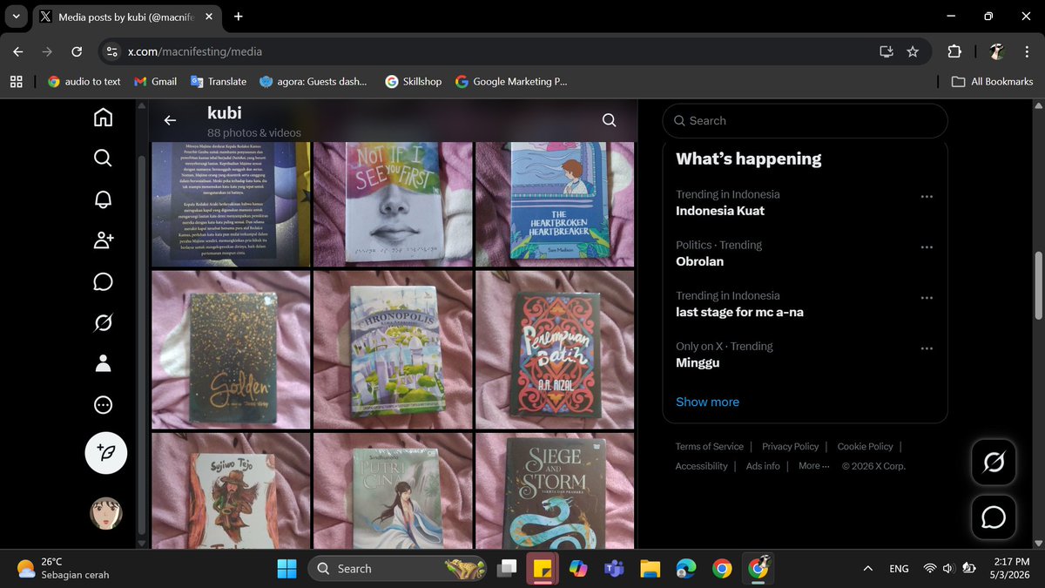Open Siege and Storm book photo
Screen dimensions: 1045x588
(x=555, y=490)
